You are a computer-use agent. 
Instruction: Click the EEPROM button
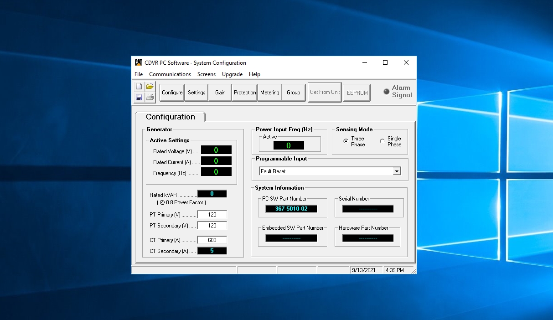coord(357,92)
